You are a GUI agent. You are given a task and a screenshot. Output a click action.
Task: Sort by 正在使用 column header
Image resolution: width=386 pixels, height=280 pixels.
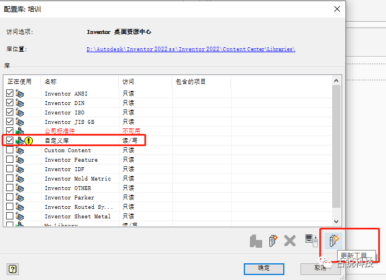click(22, 82)
